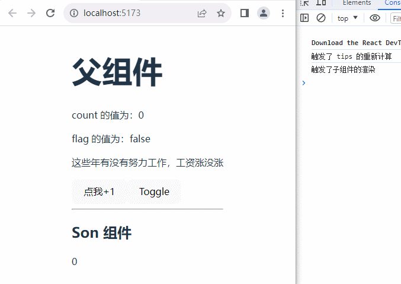The image size is (401, 284).
Task: Create a live expression with eye icon
Action: point(374,18)
